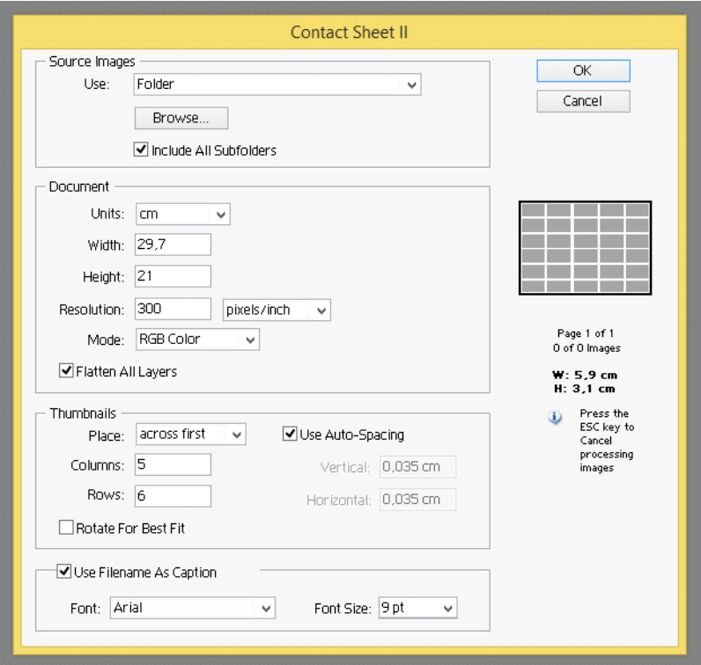Click the info icon beside ESC hint

[x=555, y=419]
